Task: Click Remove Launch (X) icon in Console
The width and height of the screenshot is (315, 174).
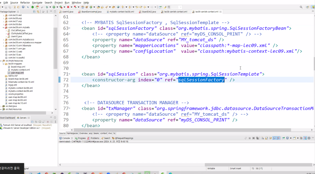Action: (253, 138)
